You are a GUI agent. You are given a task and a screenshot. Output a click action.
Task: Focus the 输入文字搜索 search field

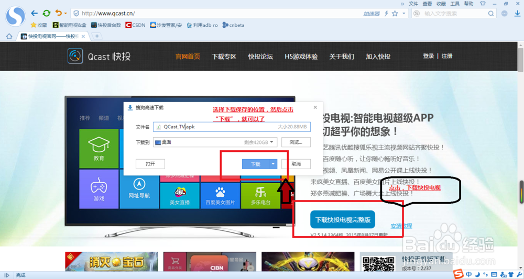point(454,14)
